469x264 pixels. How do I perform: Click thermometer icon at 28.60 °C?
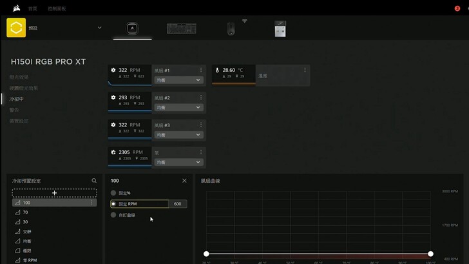[217, 70]
